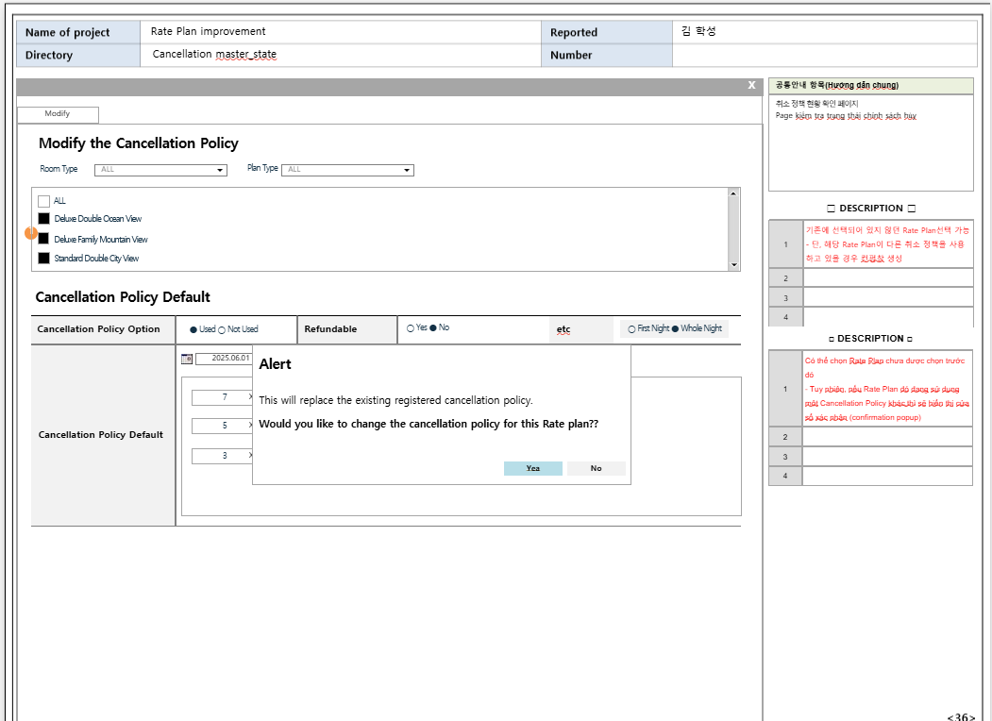The image size is (992, 721).
Task: Confirm the alert with the Yes button
Action: pyautogui.click(x=532, y=468)
